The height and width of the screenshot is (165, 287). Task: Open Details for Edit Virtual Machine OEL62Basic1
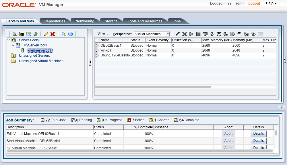tap(259, 133)
